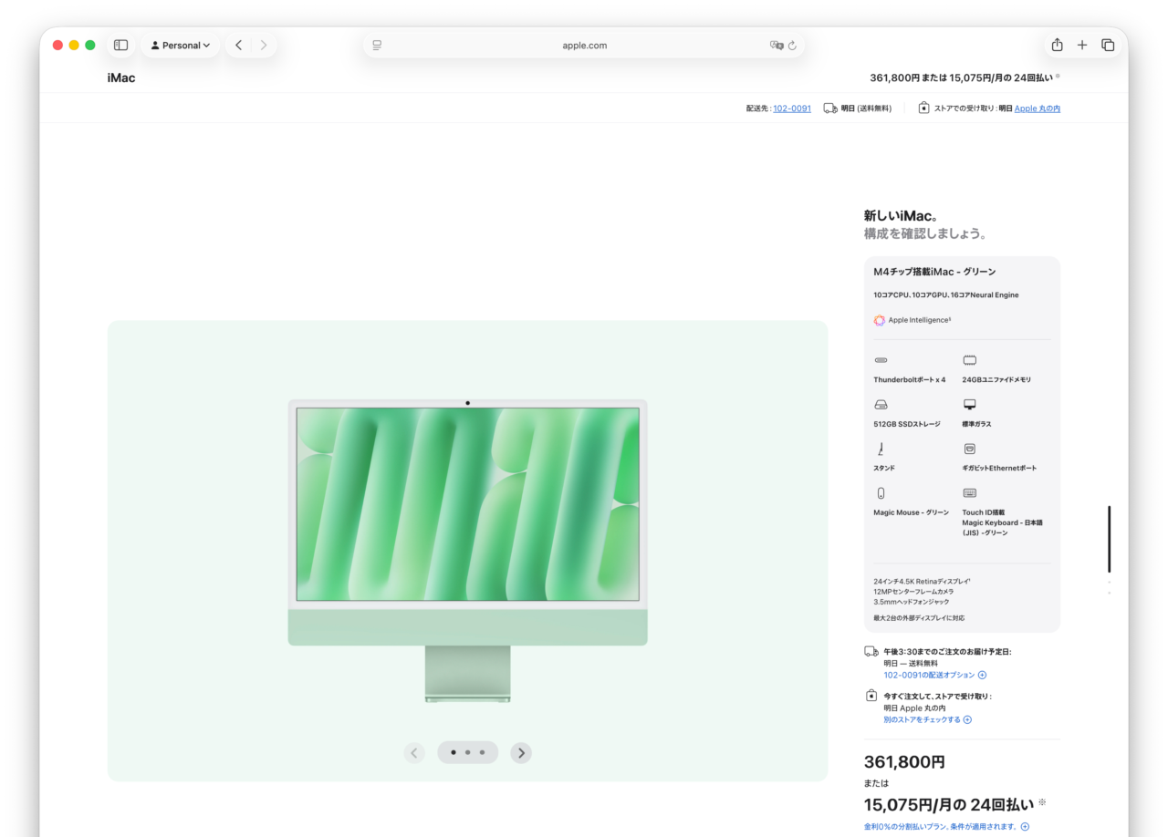Go forward to the next page

click(264, 45)
